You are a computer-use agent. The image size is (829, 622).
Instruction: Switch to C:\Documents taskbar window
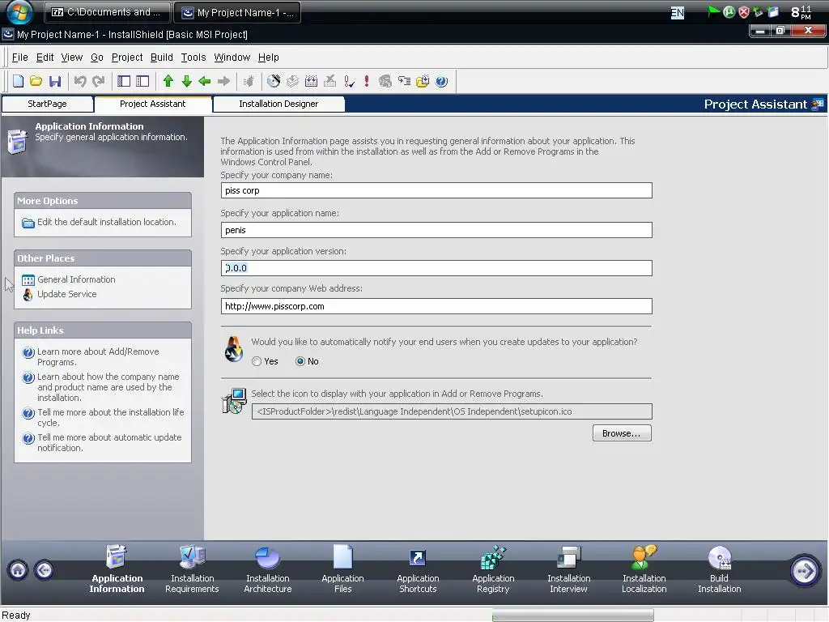108,12
